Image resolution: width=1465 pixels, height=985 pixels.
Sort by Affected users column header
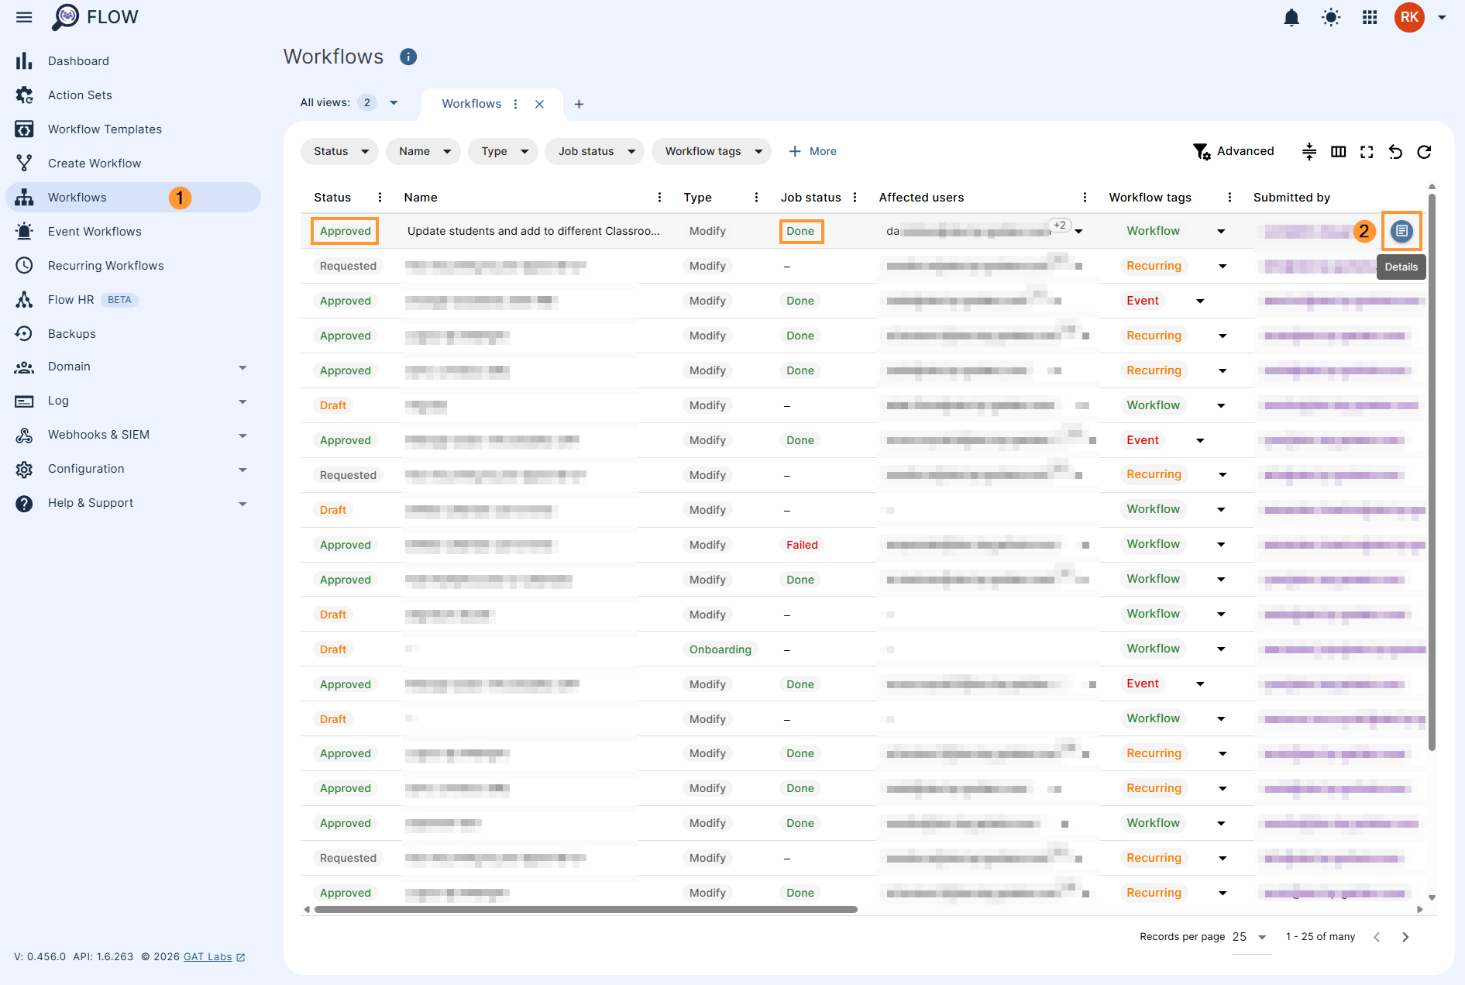[921, 198]
